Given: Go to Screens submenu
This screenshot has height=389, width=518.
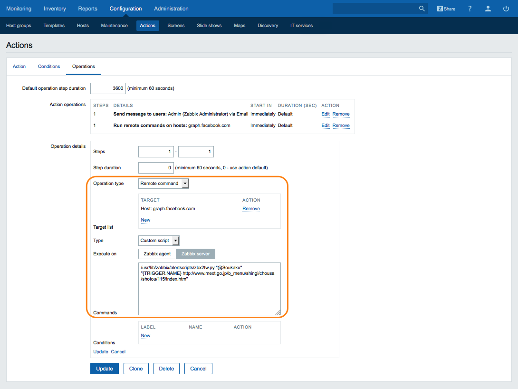Looking at the screenshot, I should pyautogui.click(x=176, y=26).
